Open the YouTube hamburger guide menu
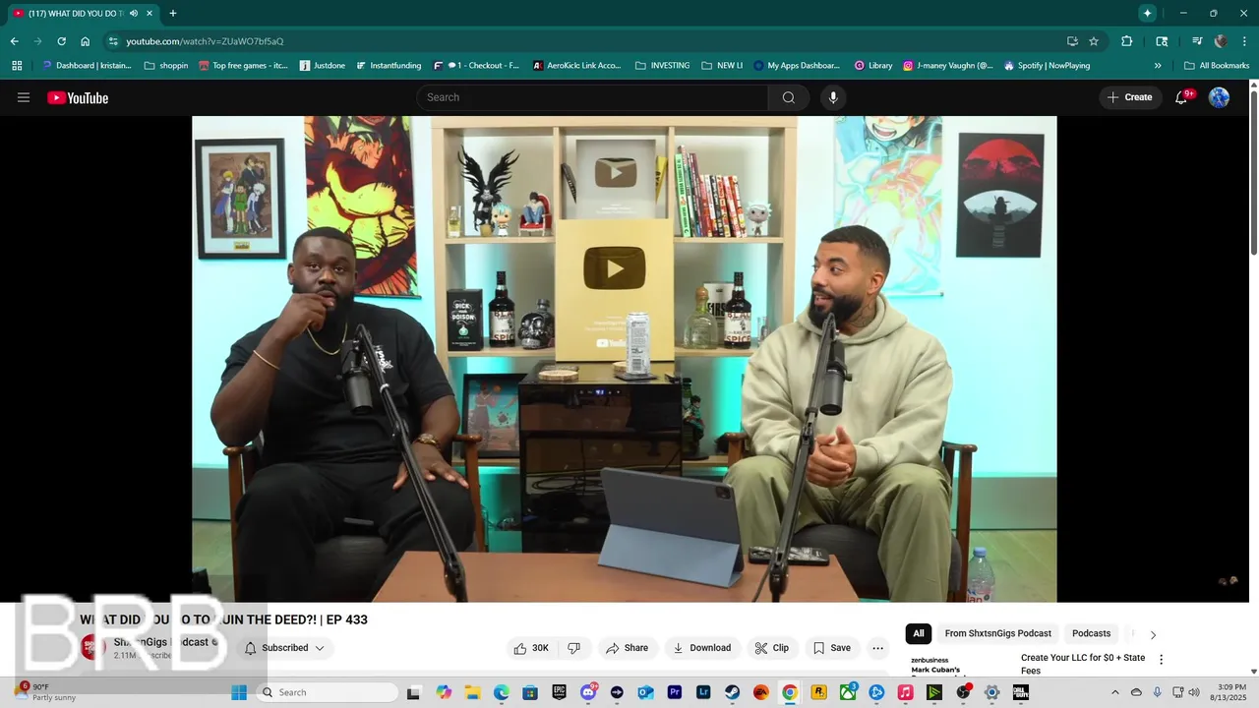 tap(24, 97)
